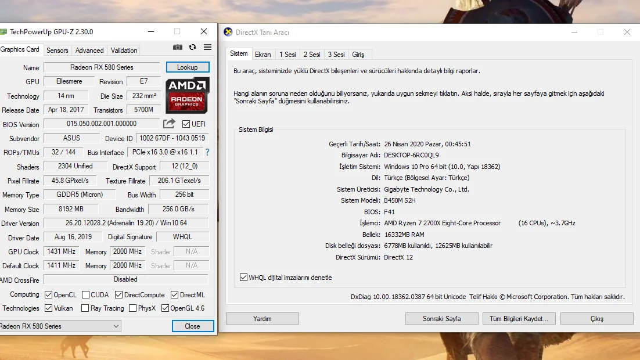Click the AMD Radeon Graphics logo
Screen dimensions: 640x360
coord(188,95)
